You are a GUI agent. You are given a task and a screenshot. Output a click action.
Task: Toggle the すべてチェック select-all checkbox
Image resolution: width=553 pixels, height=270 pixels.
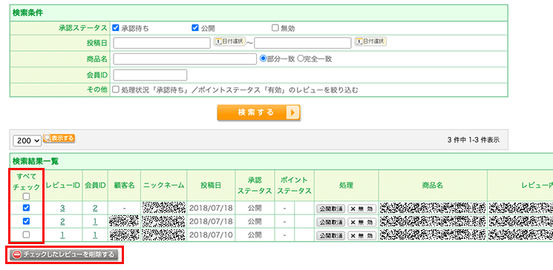tap(26, 197)
